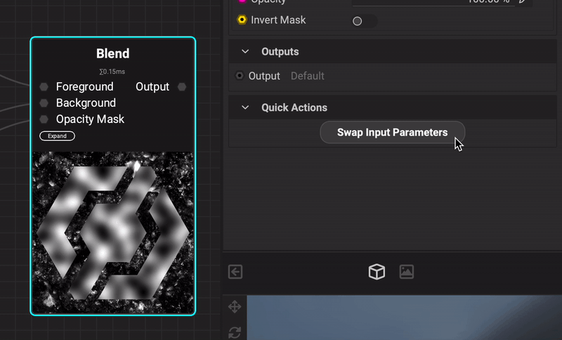Collapse the Quick Actions section
The height and width of the screenshot is (340, 562).
tap(245, 107)
